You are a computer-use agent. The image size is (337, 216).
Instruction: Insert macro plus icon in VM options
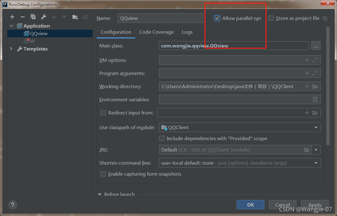[307, 60]
